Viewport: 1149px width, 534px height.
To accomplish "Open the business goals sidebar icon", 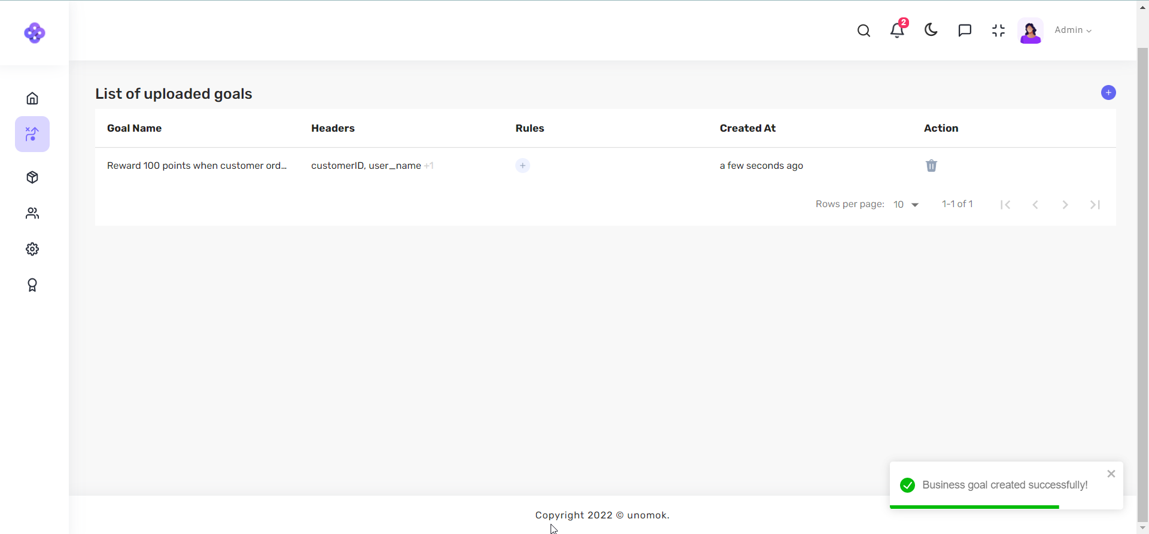I will 32,134.
